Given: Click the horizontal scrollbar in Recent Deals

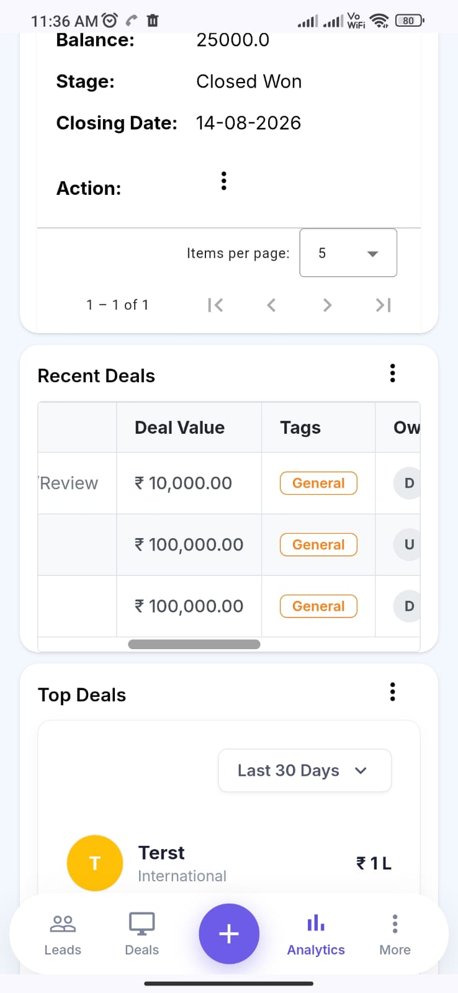Looking at the screenshot, I should (194, 644).
